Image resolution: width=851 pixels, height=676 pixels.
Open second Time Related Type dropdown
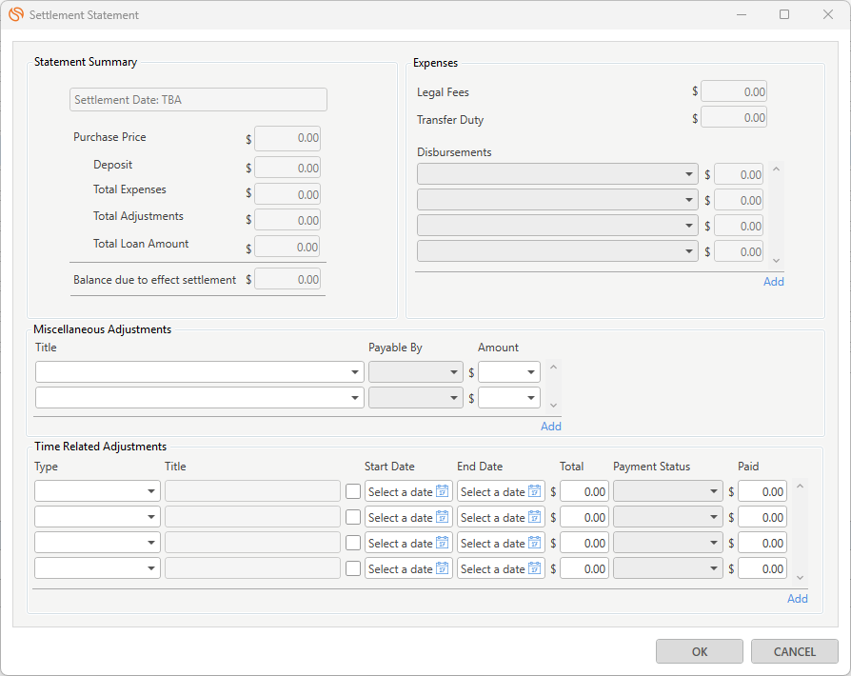click(97, 517)
